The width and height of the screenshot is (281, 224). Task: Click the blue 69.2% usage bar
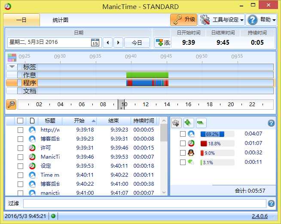212,134
